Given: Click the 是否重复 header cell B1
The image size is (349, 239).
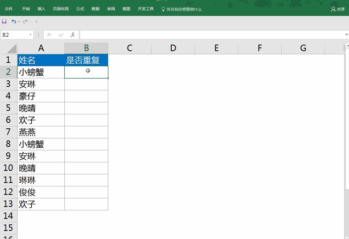Looking at the screenshot, I should 86,60.
